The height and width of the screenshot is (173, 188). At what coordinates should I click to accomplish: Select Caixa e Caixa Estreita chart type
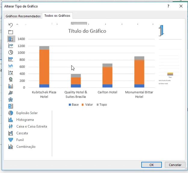coord(28,126)
